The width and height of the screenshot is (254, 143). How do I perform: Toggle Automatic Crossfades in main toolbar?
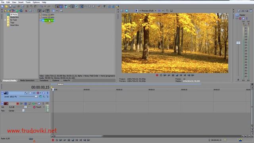[61, 6]
